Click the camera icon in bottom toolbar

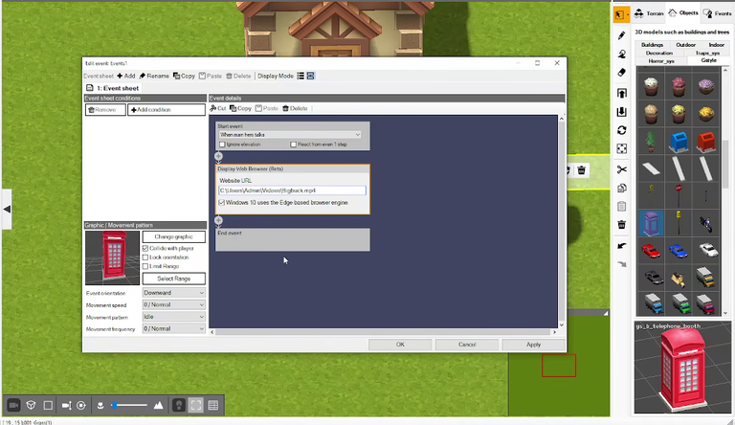[x=13, y=405]
